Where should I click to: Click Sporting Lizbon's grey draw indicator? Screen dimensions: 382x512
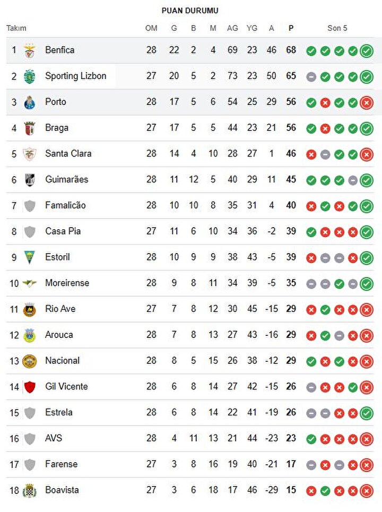311,77
